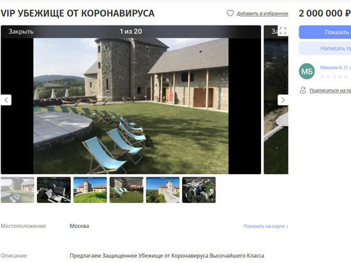
Task: Select the fifth tower wall thumbnail
Action: coord(163,190)
